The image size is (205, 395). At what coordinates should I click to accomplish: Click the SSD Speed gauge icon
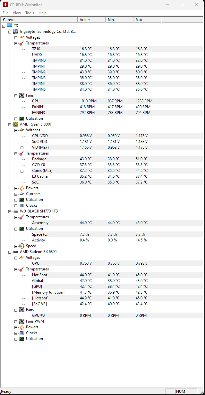(x=21, y=246)
